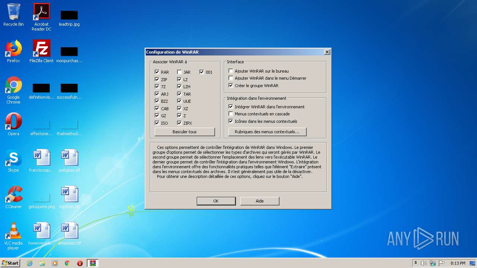477x268 pixels.
Task: Click the network tray icon
Action: tap(433, 263)
